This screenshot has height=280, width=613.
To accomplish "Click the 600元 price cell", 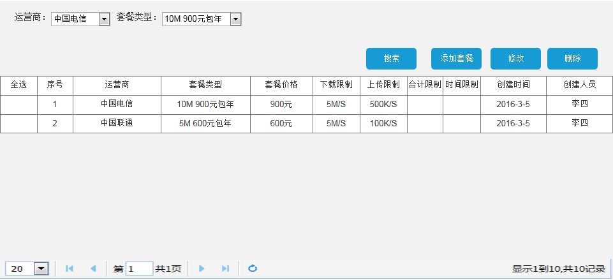I will click(281, 124).
